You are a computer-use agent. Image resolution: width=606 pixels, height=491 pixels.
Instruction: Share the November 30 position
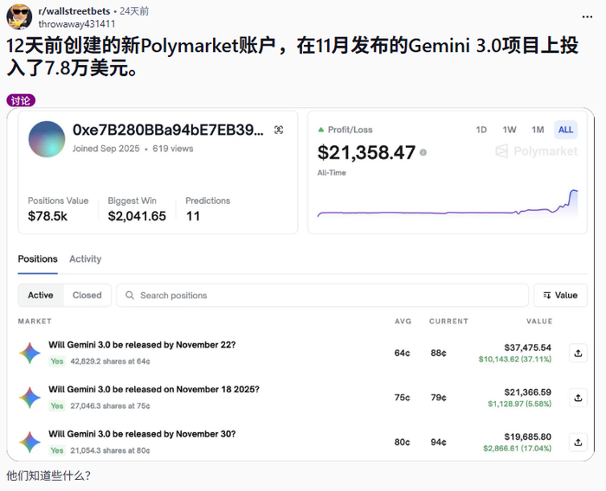tap(578, 443)
